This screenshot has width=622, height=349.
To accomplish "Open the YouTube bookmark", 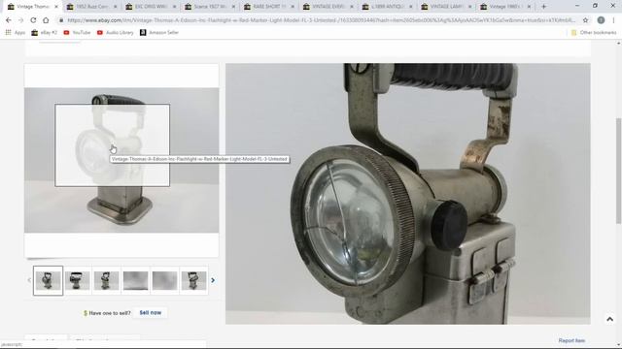I will (x=77, y=32).
